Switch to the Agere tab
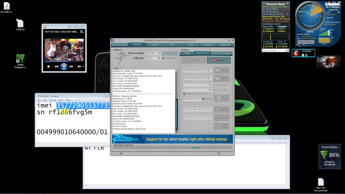This screenshot has height=194, width=345. tap(190, 45)
